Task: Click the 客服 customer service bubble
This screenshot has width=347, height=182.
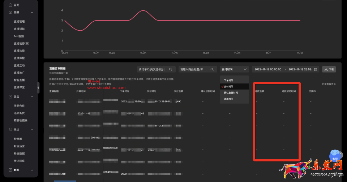Action: (x=335, y=156)
